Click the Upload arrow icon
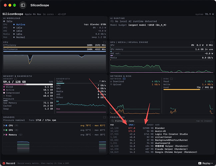 (x=111, y=85)
